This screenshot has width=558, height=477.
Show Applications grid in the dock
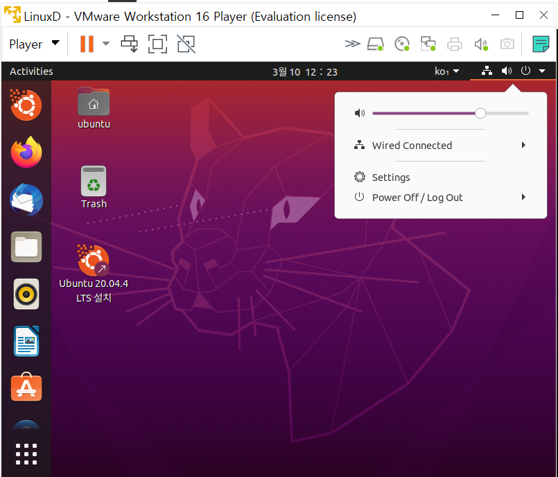(x=26, y=454)
